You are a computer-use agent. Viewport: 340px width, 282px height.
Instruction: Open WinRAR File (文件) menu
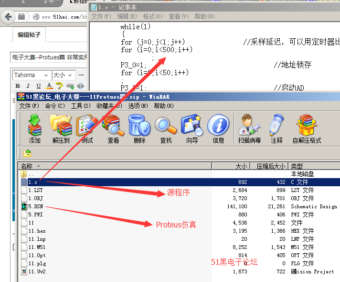click(x=29, y=106)
